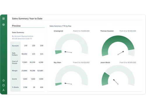
Task: Click the 16,266 margin value
Action: coord(32,71)
